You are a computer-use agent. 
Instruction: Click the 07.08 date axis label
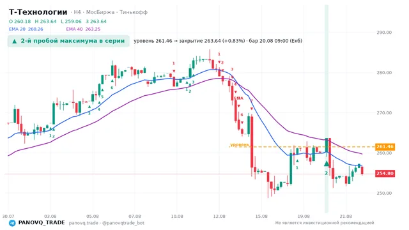click(x=135, y=216)
